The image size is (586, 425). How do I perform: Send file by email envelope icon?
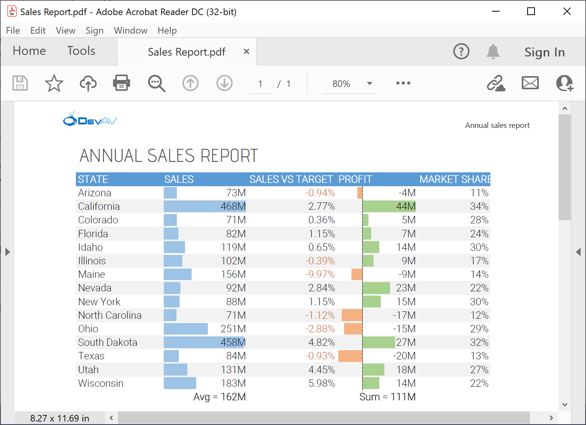pos(530,83)
